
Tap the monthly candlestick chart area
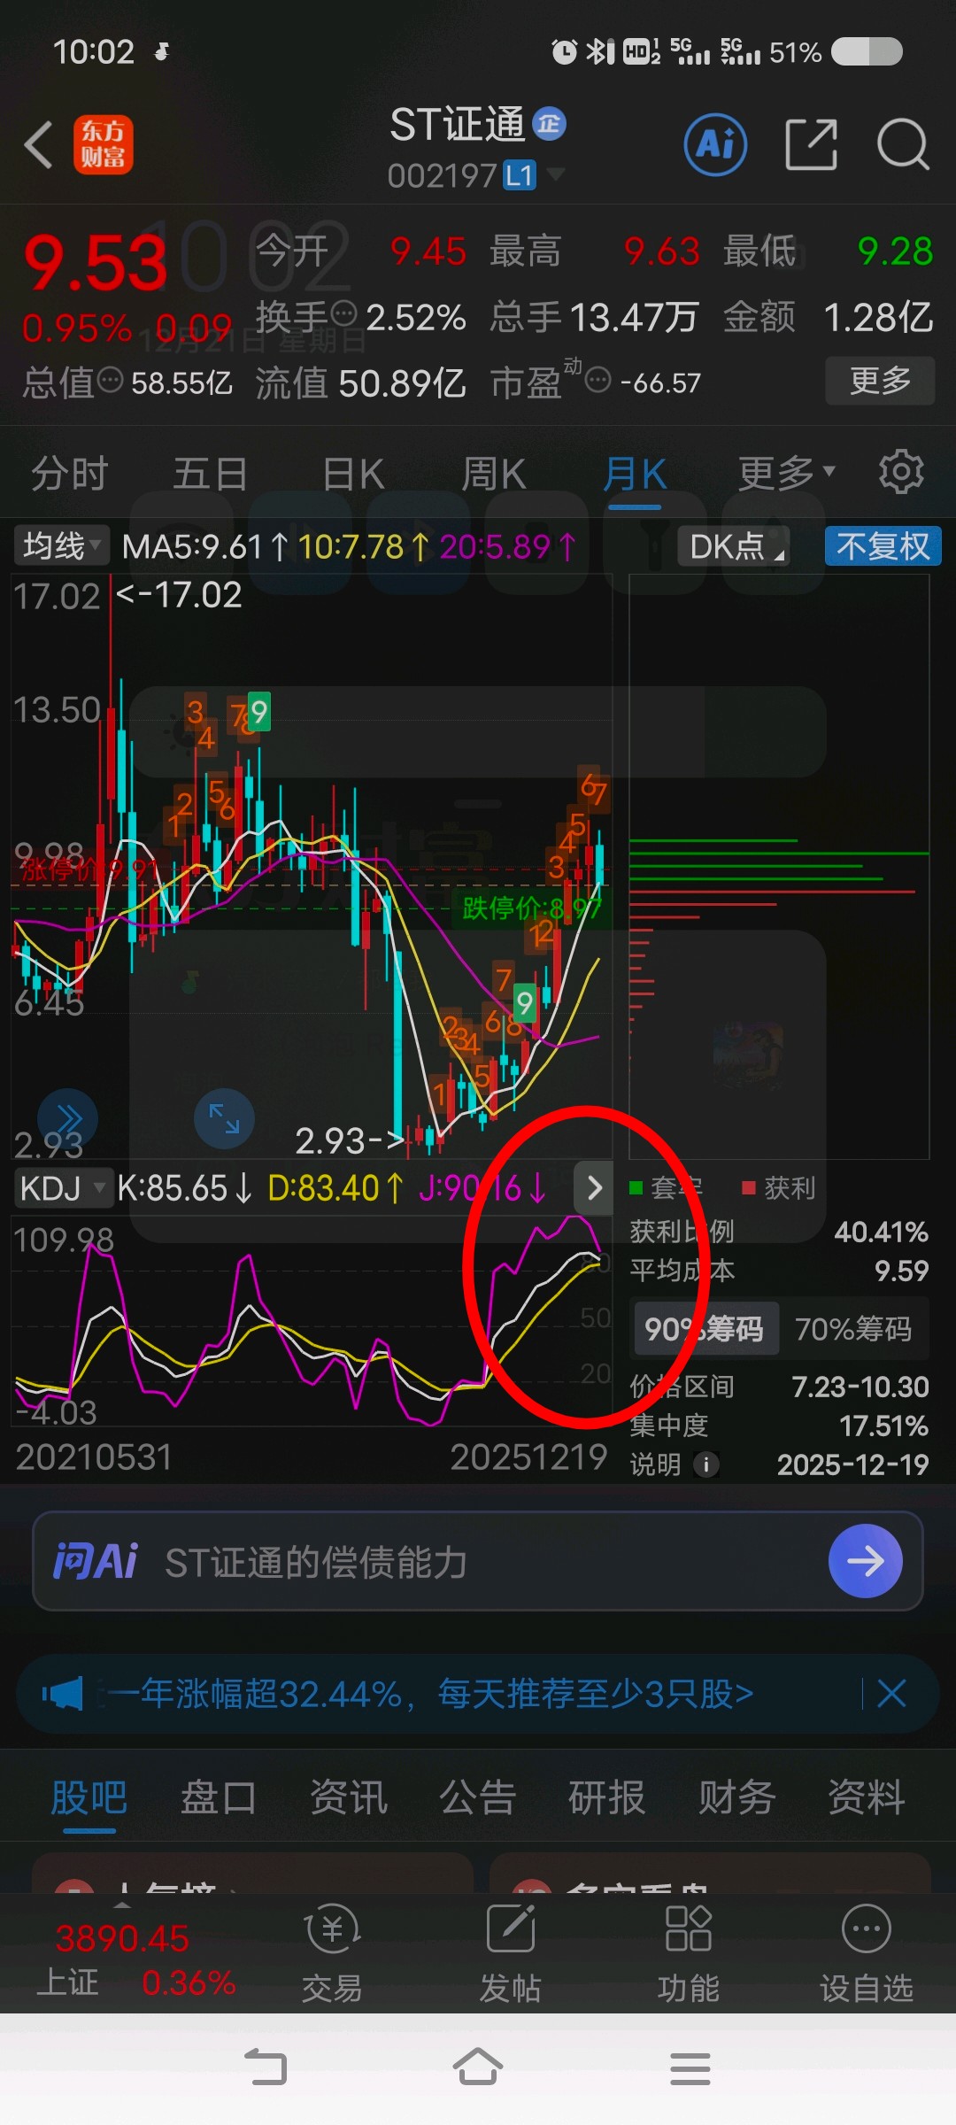pos(311,868)
